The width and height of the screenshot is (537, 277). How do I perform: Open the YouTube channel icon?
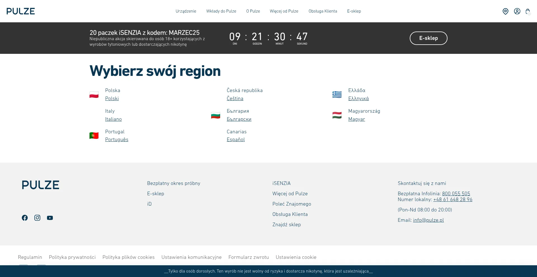point(50,218)
